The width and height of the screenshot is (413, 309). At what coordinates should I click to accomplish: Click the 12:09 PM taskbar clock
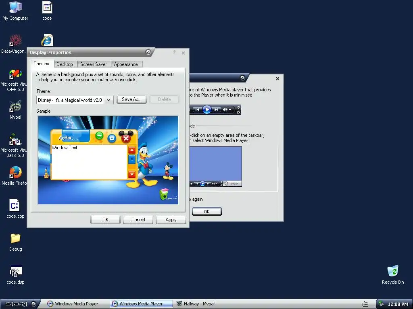tap(398, 304)
